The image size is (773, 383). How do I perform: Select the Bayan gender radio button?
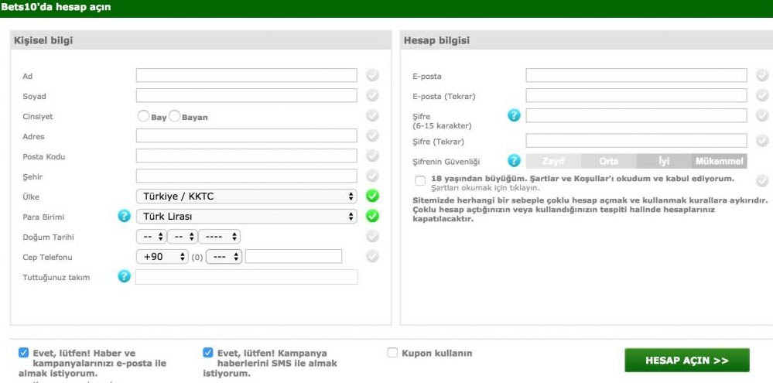pos(175,116)
